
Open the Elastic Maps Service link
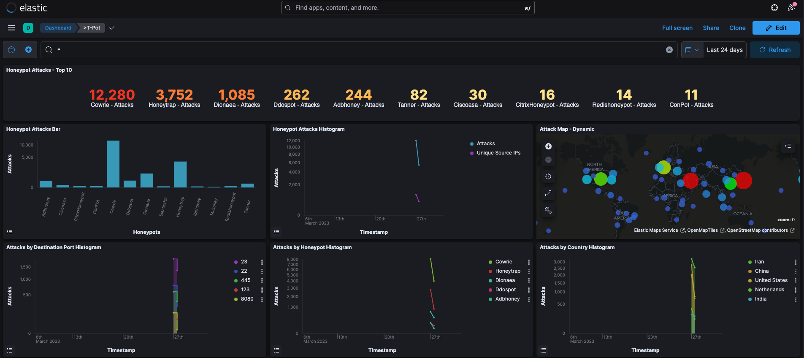(659, 231)
